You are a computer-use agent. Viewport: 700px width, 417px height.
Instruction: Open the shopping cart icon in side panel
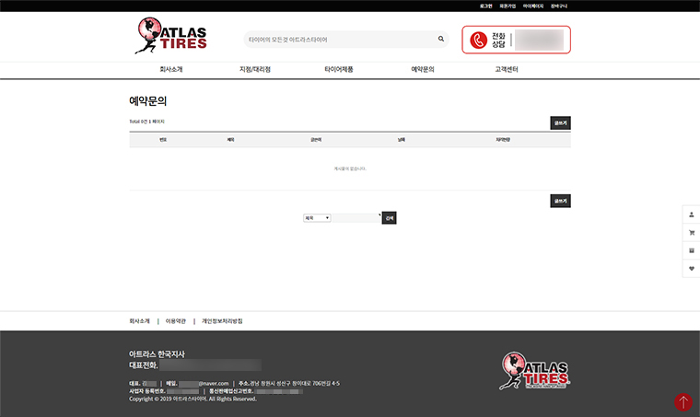click(x=692, y=232)
